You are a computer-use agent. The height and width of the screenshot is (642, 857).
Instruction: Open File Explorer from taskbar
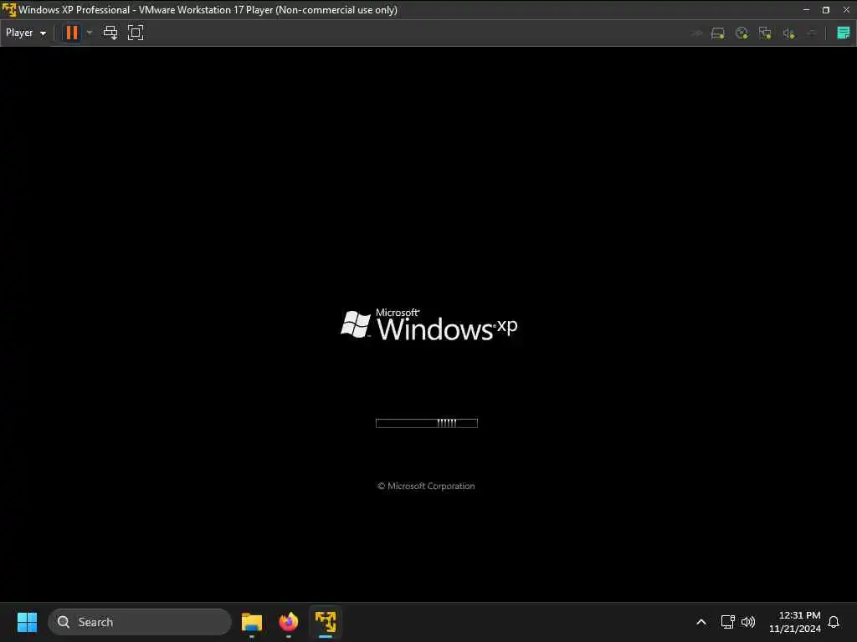click(x=251, y=622)
